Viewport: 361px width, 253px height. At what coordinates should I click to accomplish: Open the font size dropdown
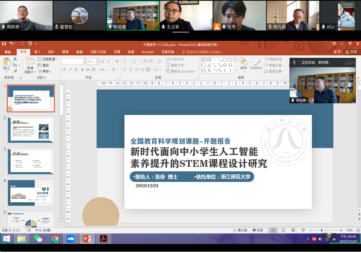coord(96,62)
